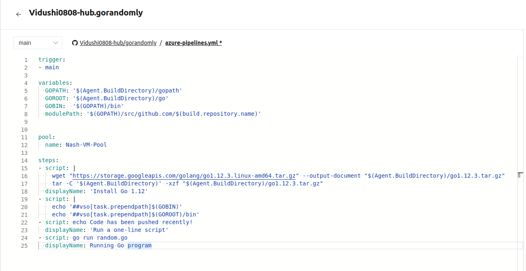The height and width of the screenshot is (271, 526).
Task: Click the storage.googleapis.com Go download URL
Action: (x=184, y=176)
